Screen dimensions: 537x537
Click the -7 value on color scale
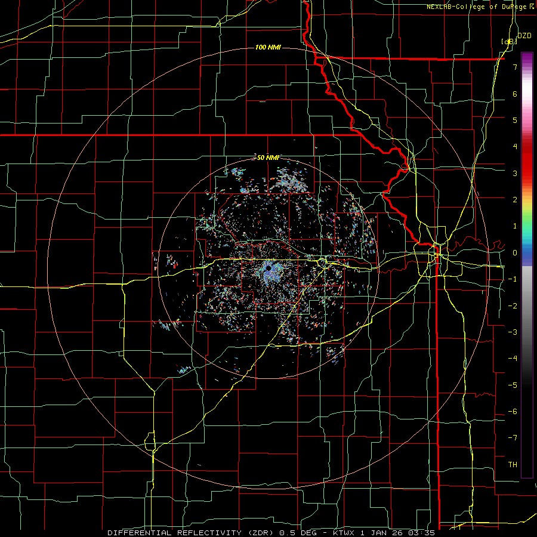point(513,438)
